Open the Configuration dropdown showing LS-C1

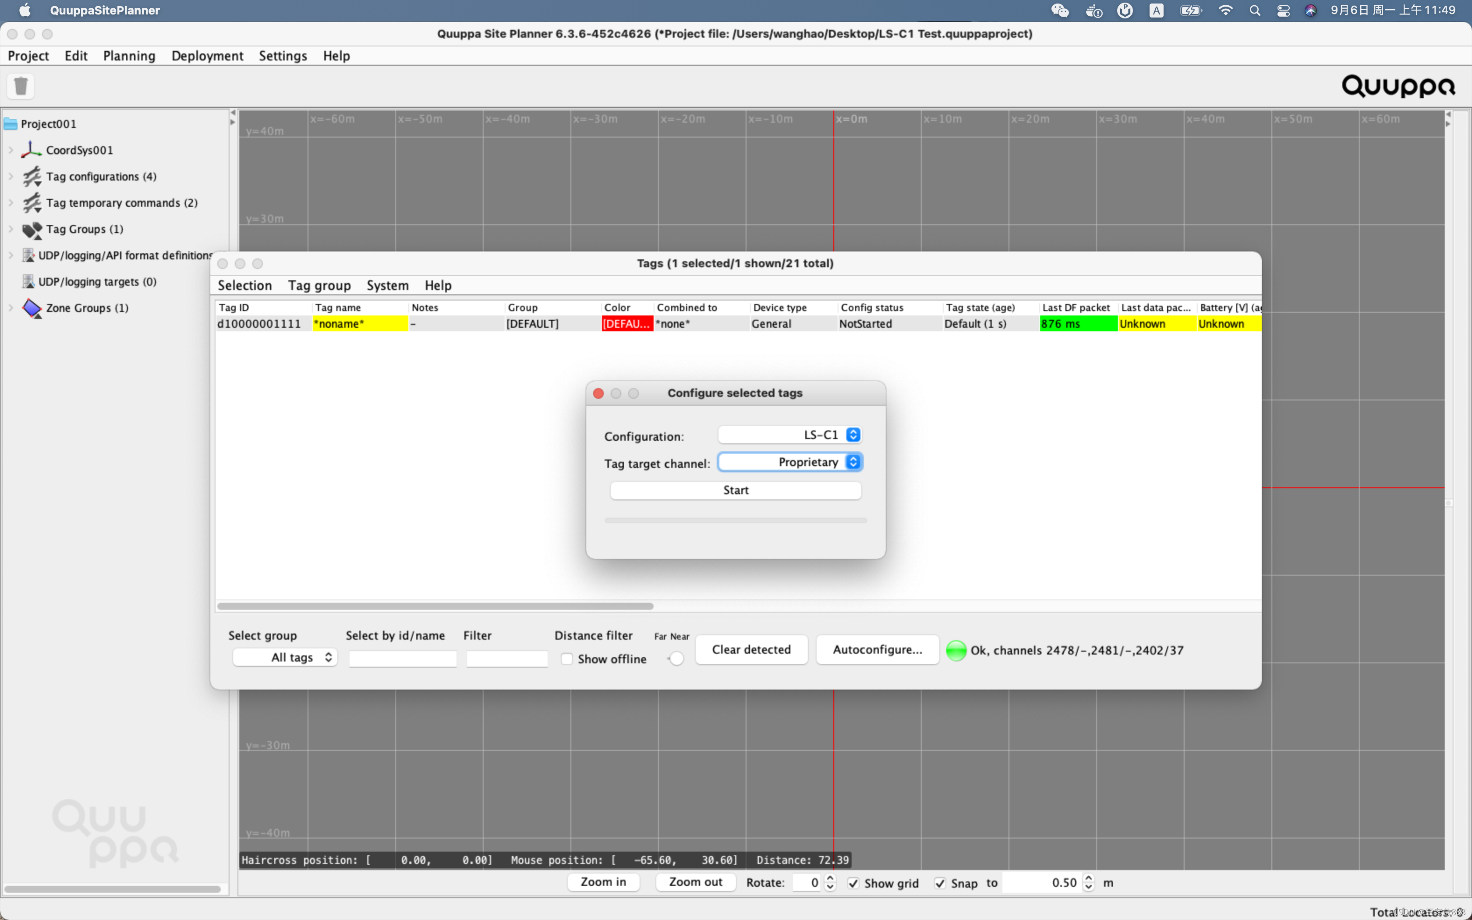coord(790,435)
